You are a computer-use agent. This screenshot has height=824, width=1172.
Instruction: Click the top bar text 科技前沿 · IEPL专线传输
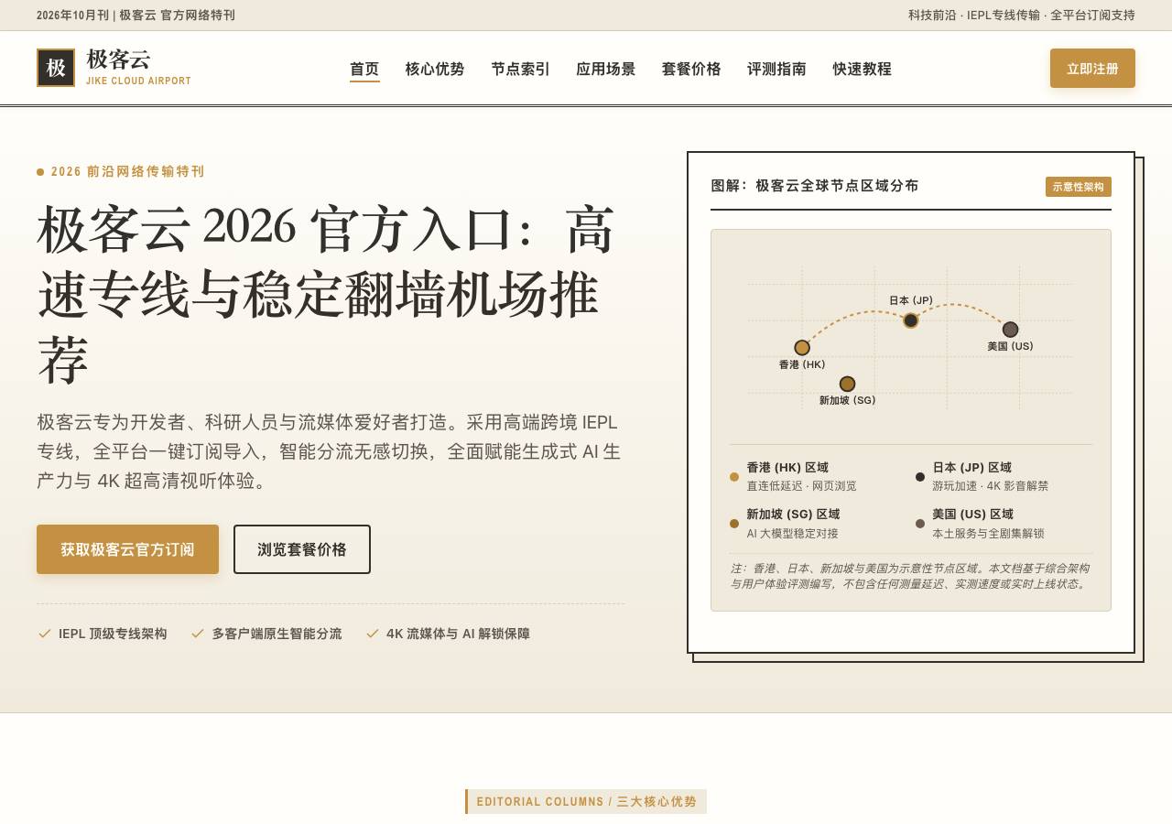(x=973, y=16)
